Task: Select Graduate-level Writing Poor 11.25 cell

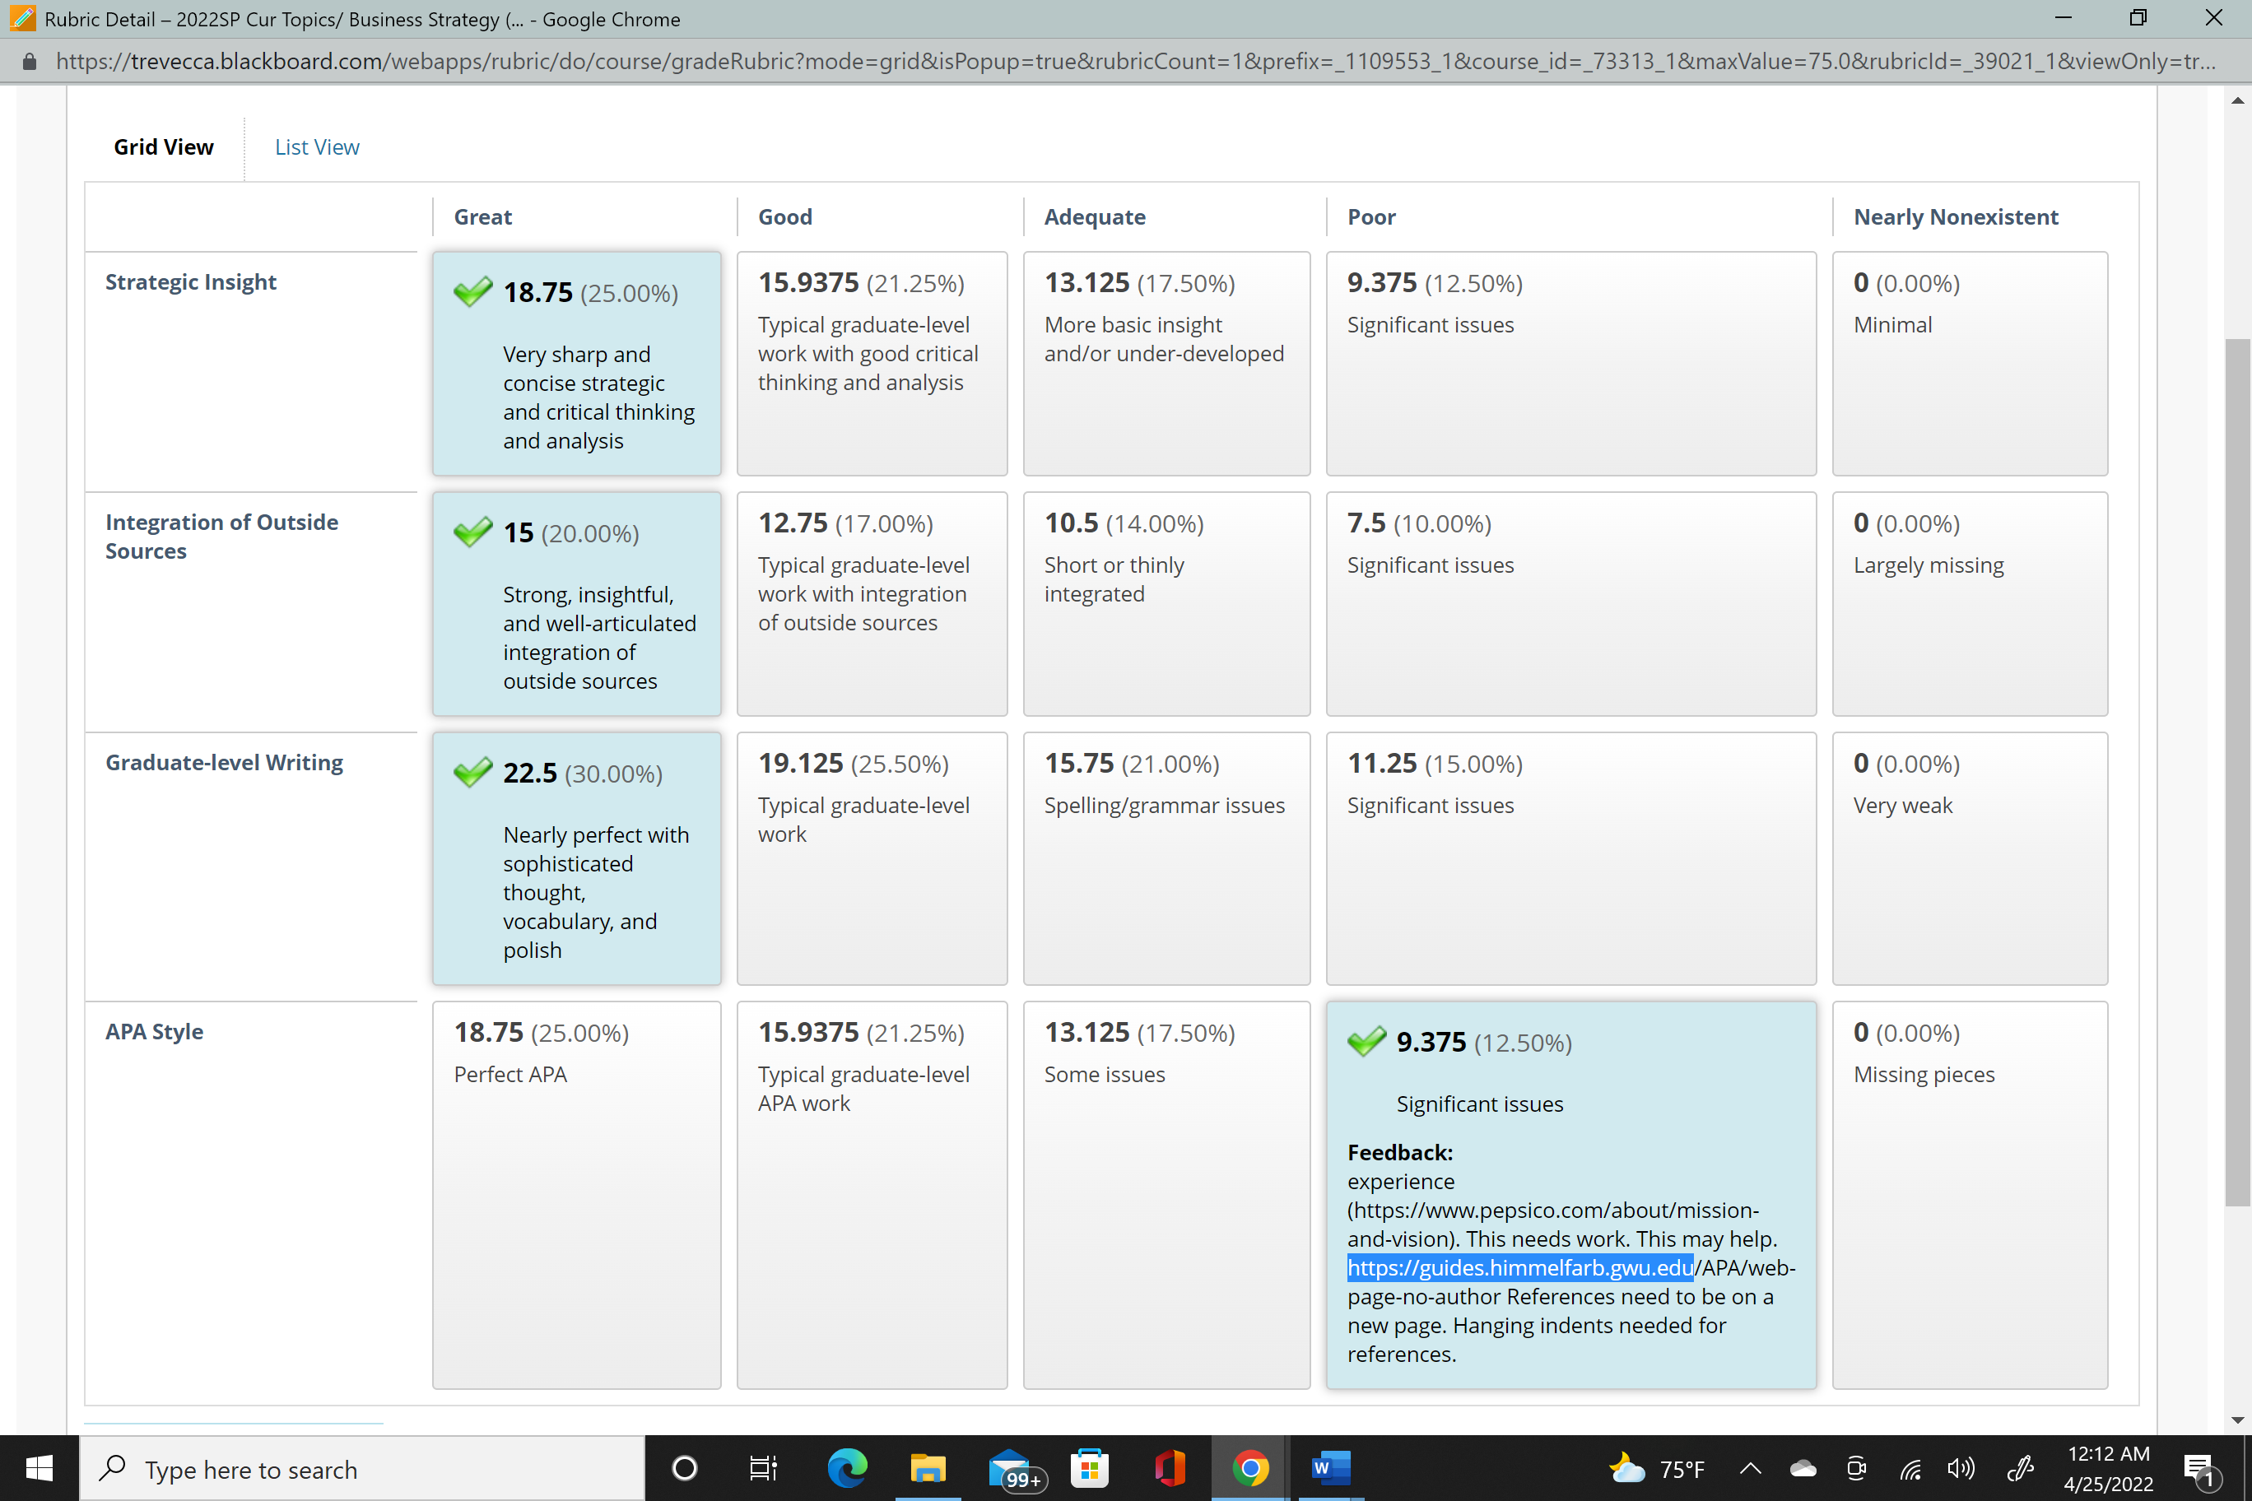Action: pos(1570,858)
